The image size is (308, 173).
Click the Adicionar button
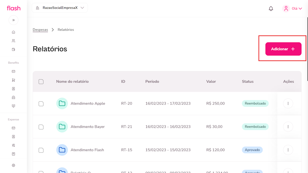tap(283, 49)
